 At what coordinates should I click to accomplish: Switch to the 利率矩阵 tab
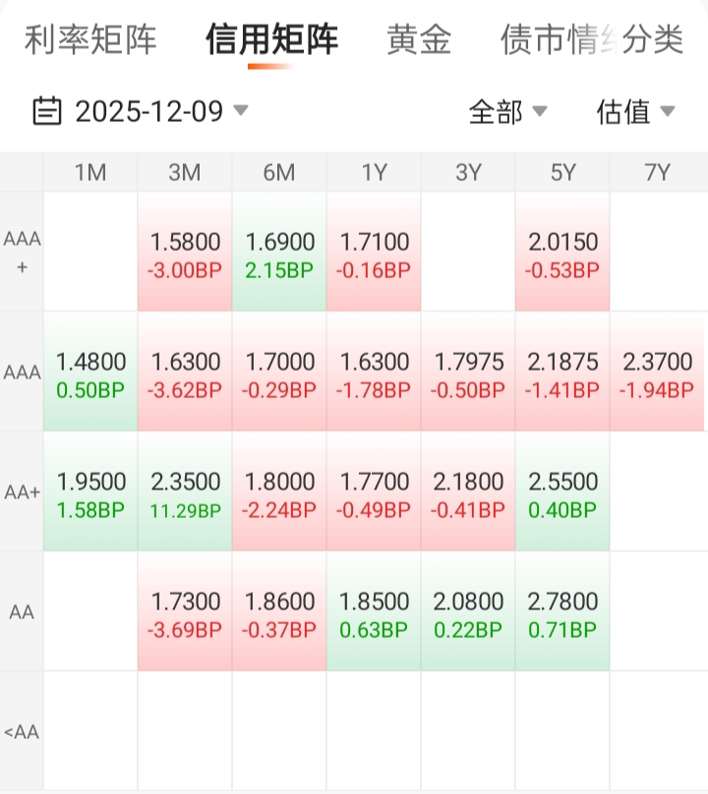(x=90, y=40)
